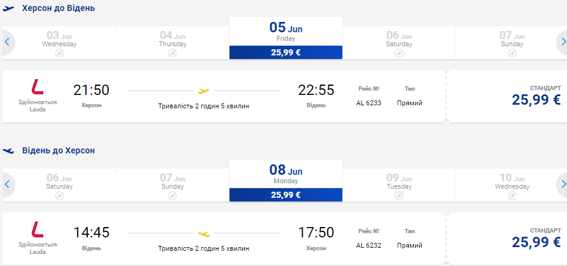Show earlier outbound dates with left arrow
Viewport: 567px width, 266px height.
click(7, 42)
